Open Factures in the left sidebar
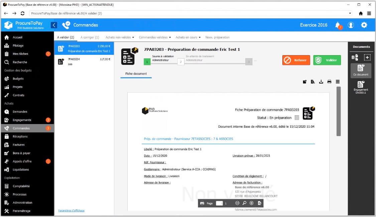The image size is (376, 217). (x=19, y=145)
